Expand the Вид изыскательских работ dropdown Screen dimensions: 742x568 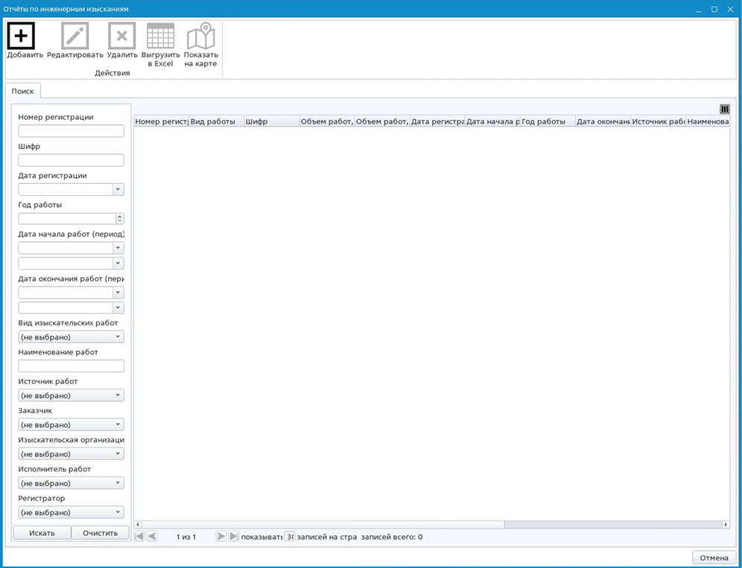[x=118, y=337]
